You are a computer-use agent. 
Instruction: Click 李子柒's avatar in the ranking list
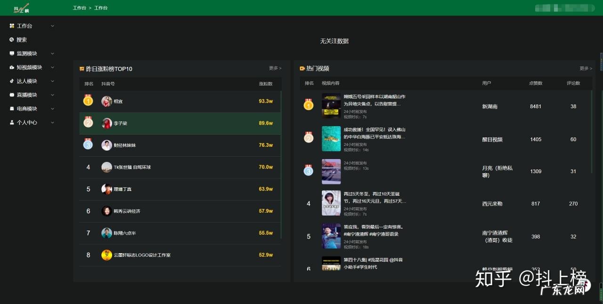[x=106, y=123]
